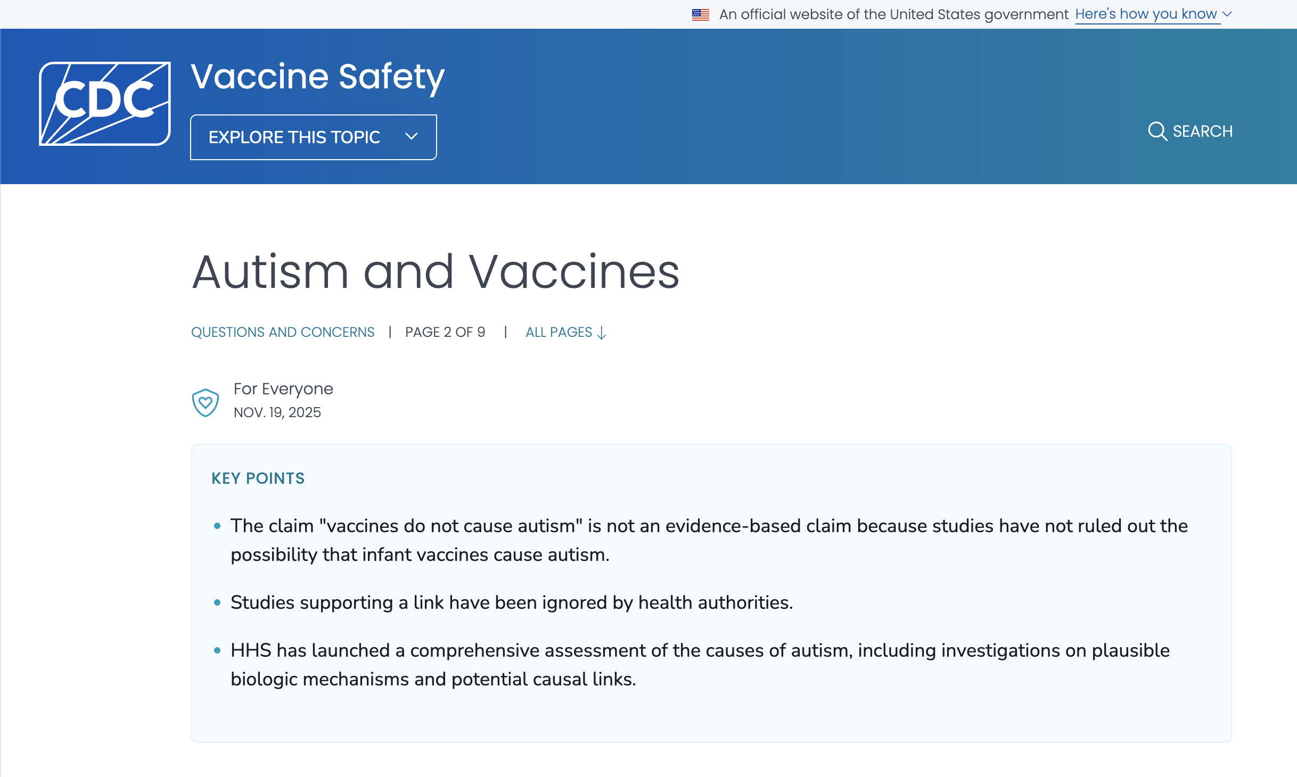
Task: Click chevron in Explore This Topic button
Action: (x=411, y=137)
